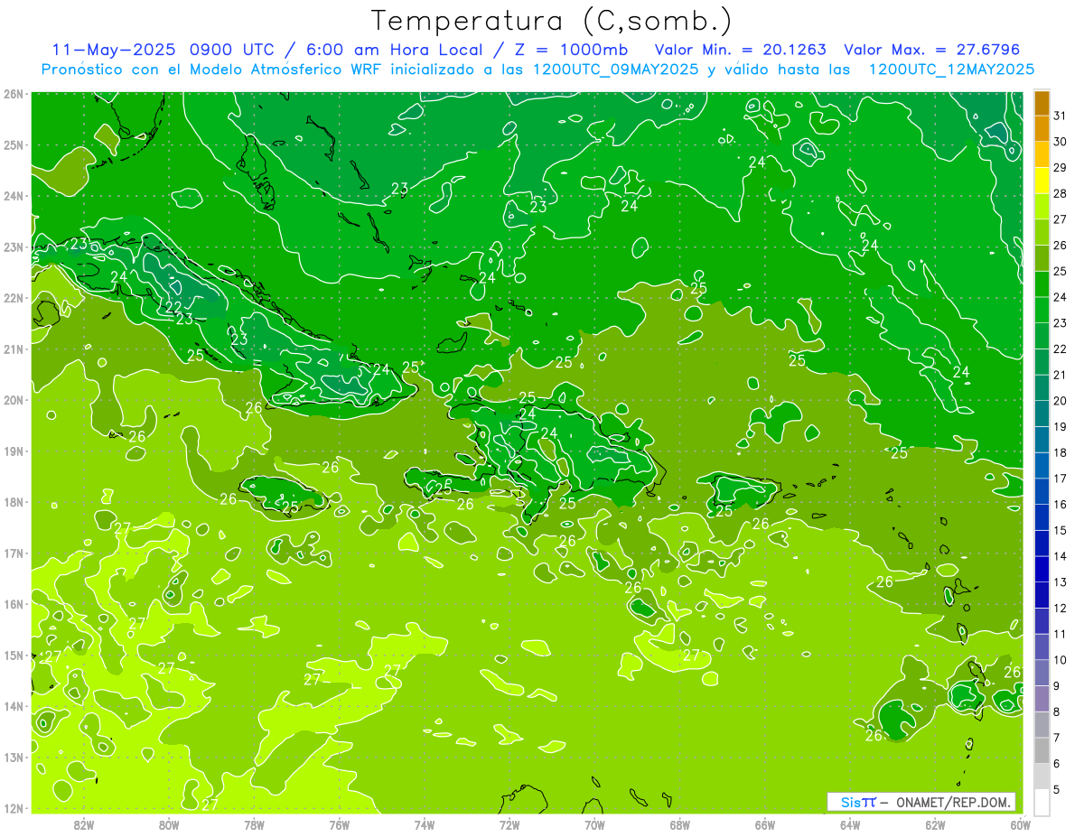Select the blue legend band between 16 and 17
The width and height of the screenshot is (1084, 837).
click(1042, 492)
